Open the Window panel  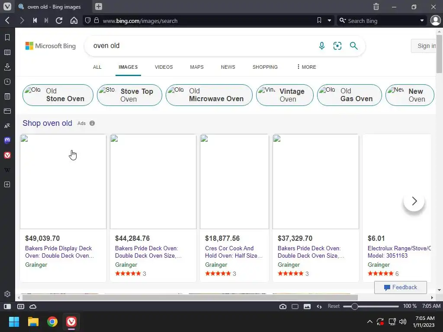pyautogui.click(x=7, y=111)
